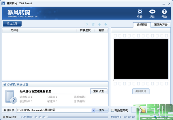Click the 音频编码 label
The height and width of the screenshot is (120, 173).
[80, 101]
